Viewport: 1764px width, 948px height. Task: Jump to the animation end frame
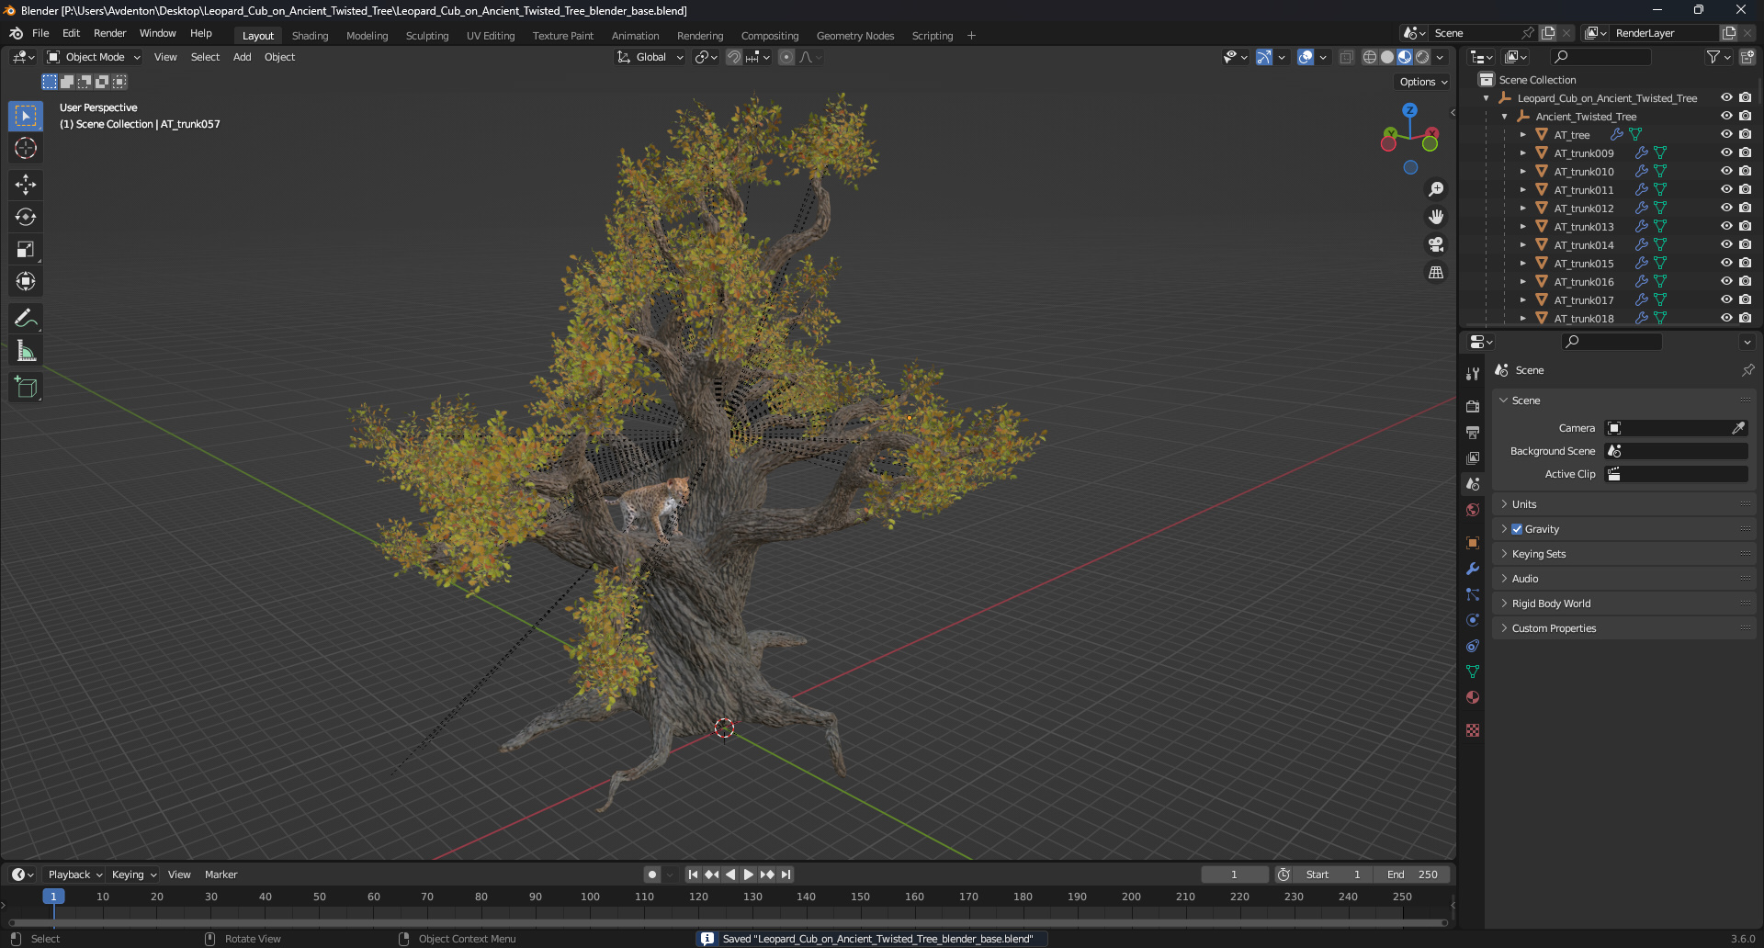coord(786,875)
